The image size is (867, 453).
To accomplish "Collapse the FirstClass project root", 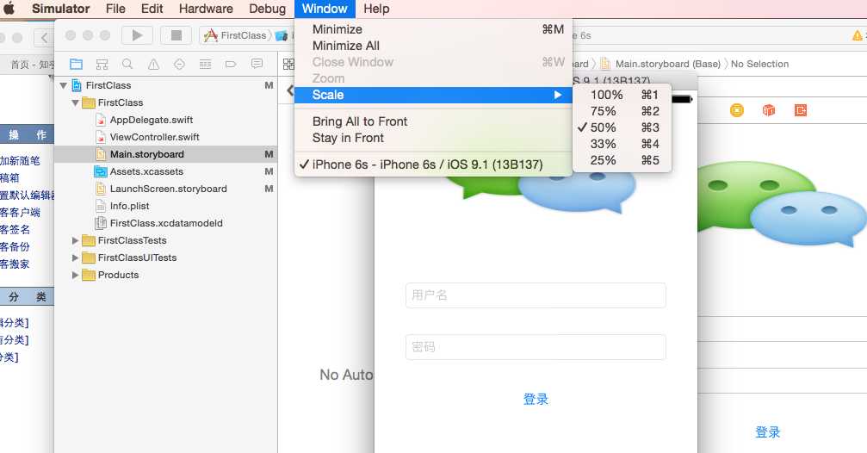I will [x=64, y=85].
